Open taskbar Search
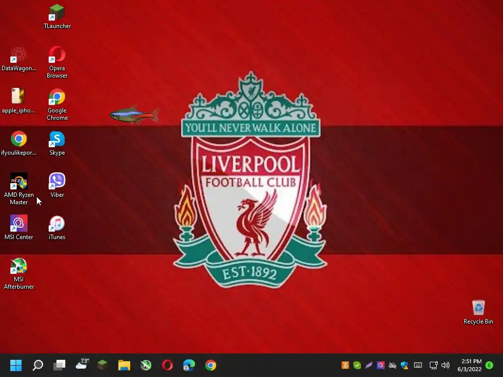503x377 pixels. click(38, 365)
